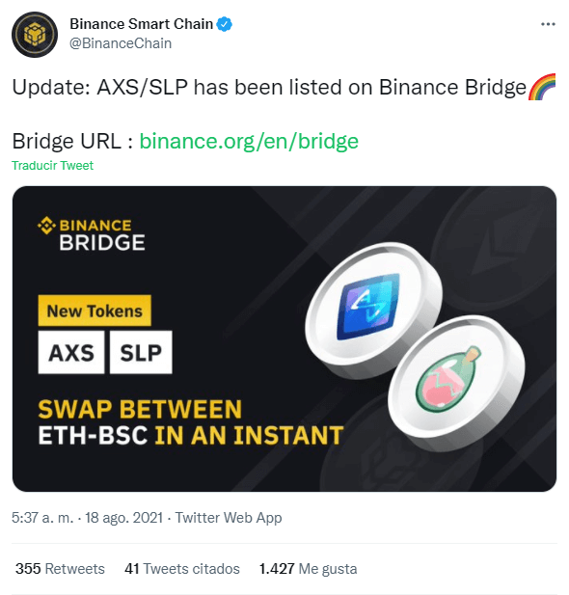This screenshot has width=569, height=595.
Task: Click Traducir Tweet to translate
Action: click(x=52, y=166)
